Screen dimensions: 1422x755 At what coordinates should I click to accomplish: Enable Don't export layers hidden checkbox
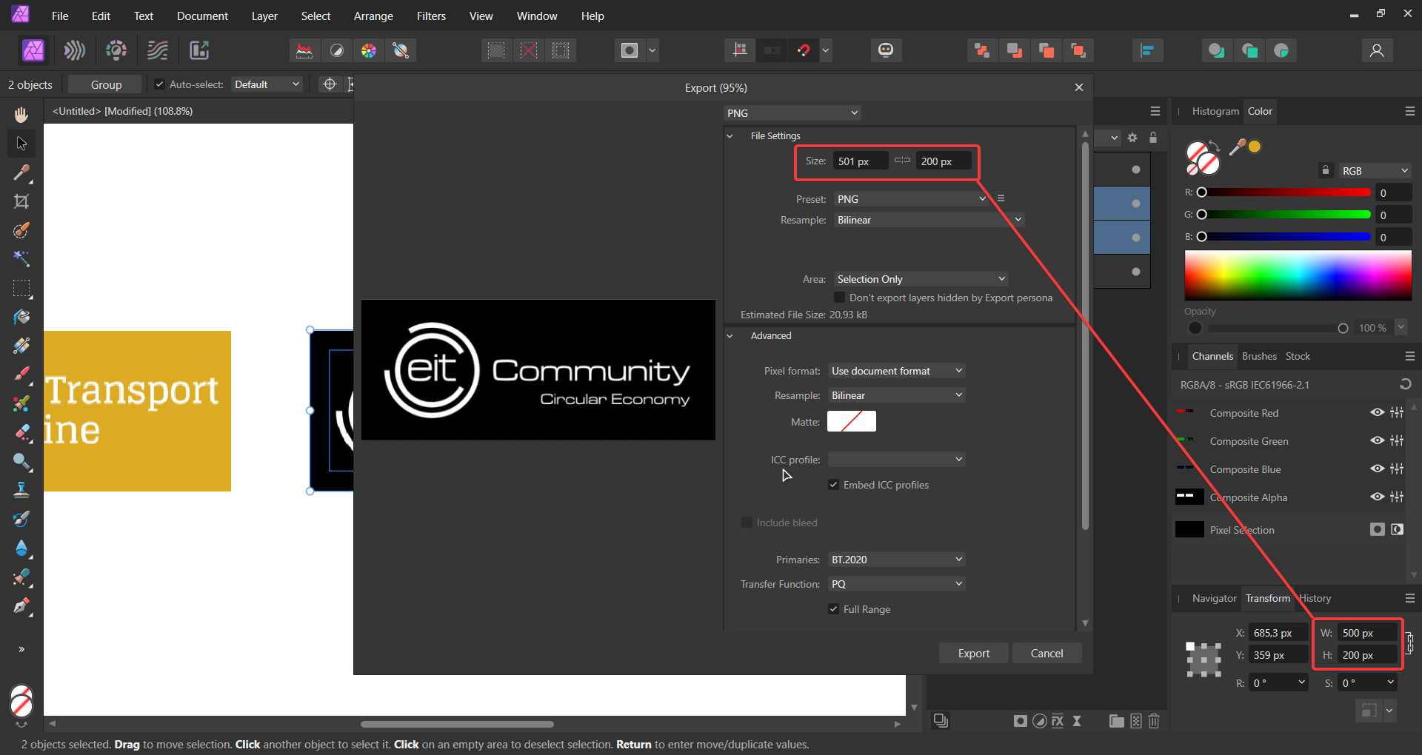(839, 298)
